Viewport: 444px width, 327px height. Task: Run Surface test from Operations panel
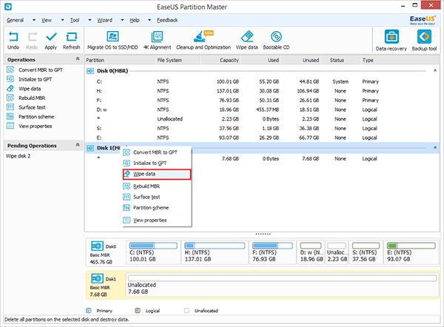click(26, 107)
